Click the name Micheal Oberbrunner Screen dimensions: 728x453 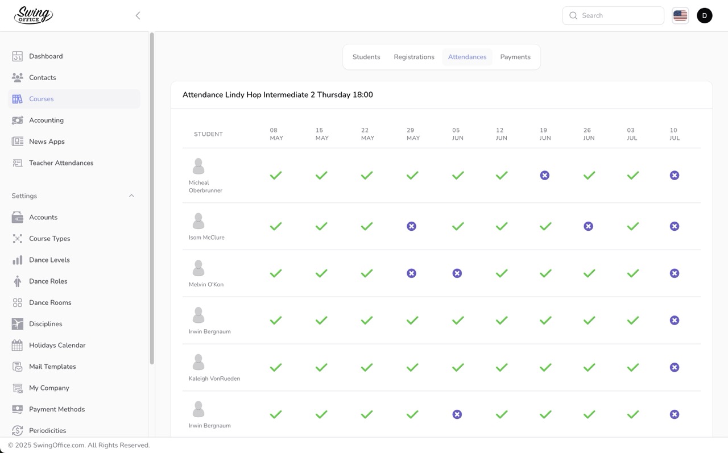point(205,186)
